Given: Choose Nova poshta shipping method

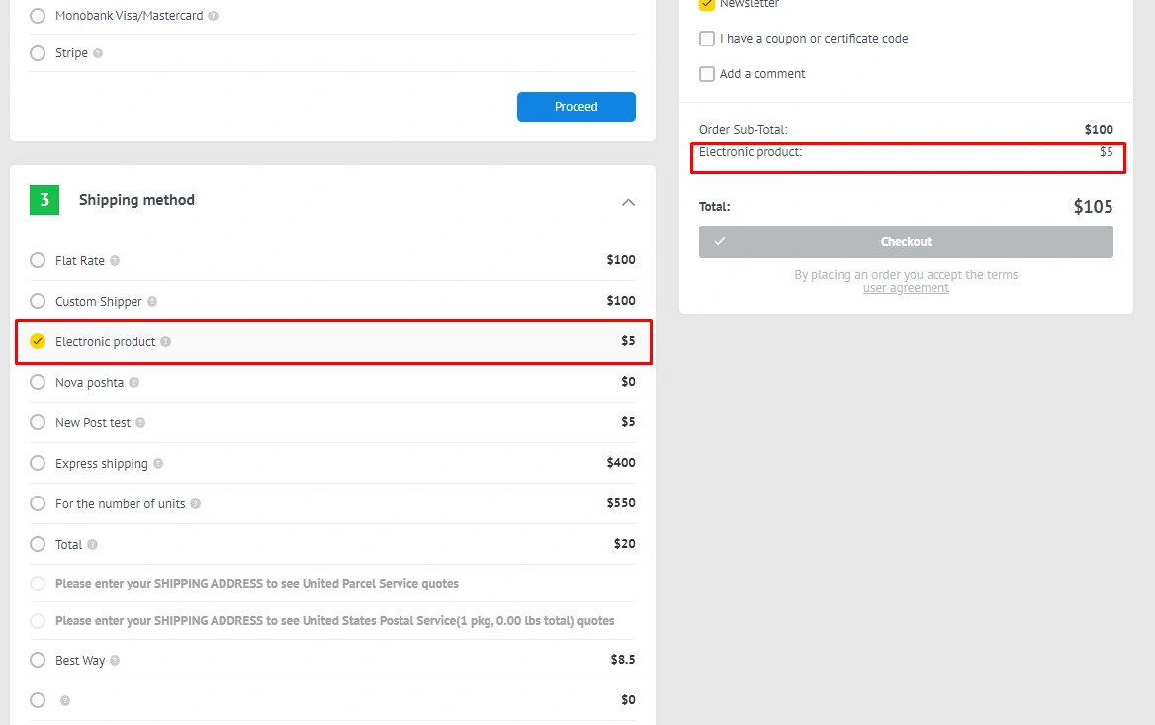Looking at the screenshot, I should point(38,382).
